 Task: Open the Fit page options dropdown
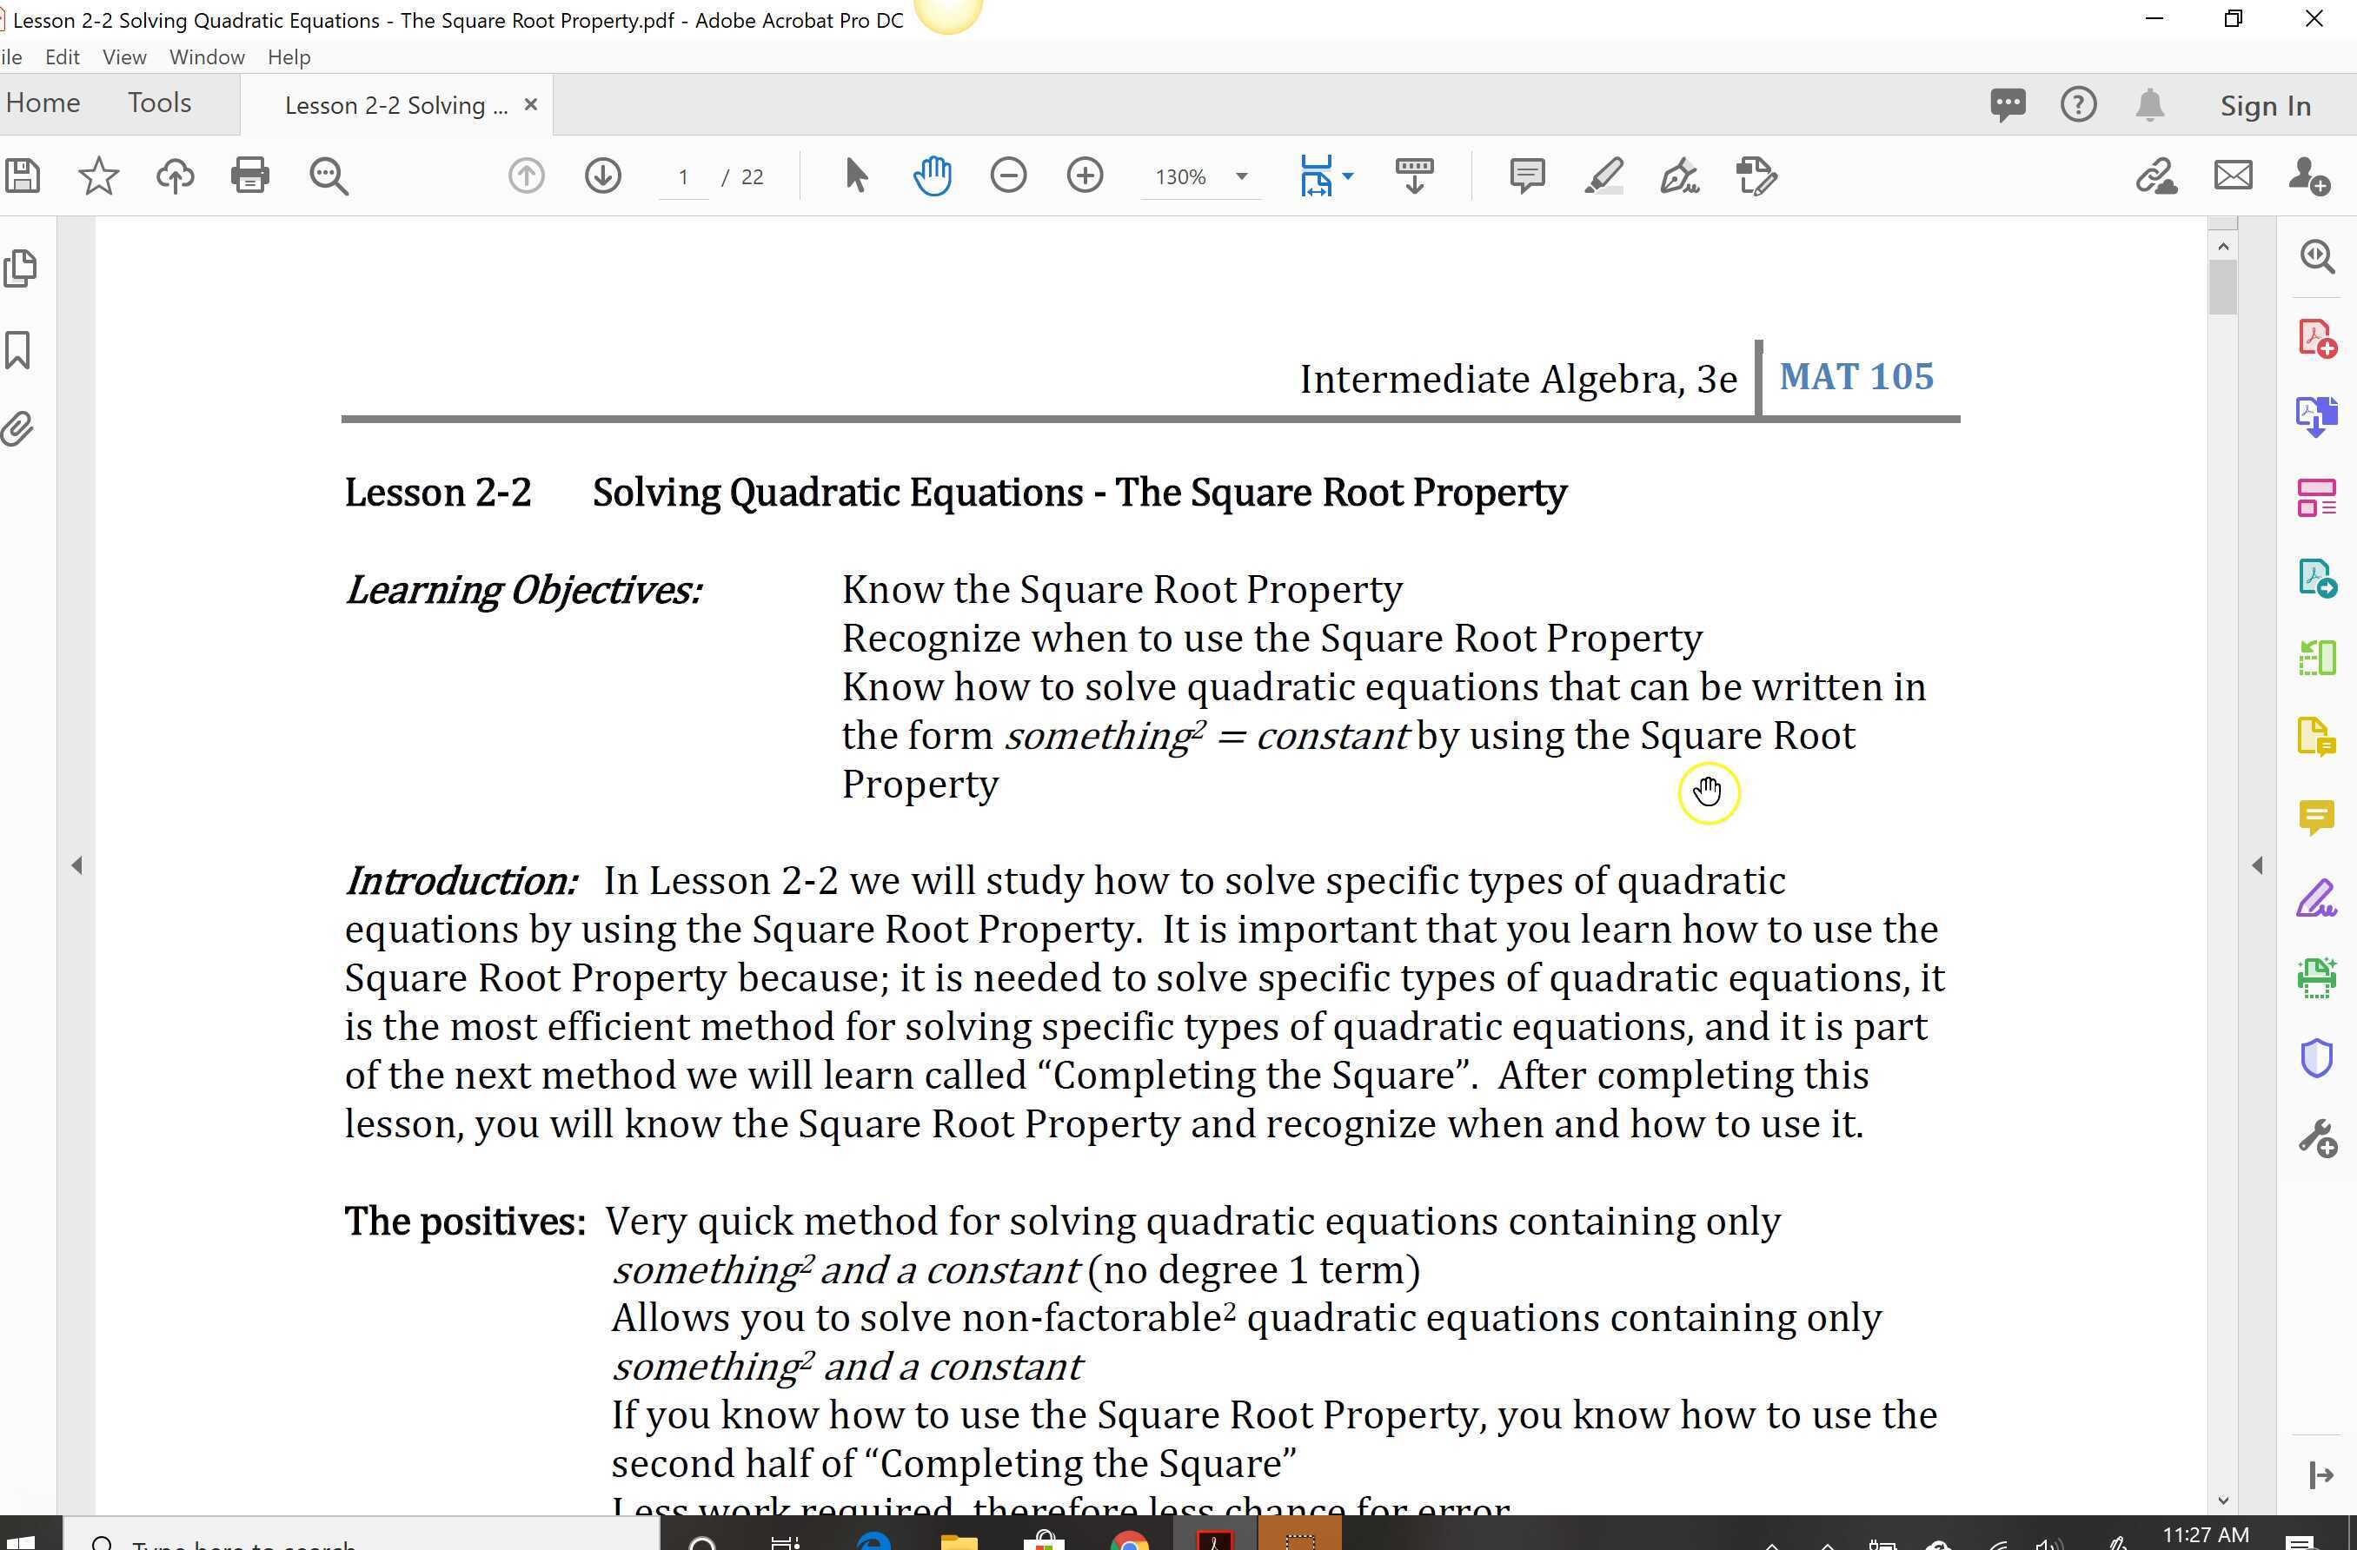tap(1348, 176)
